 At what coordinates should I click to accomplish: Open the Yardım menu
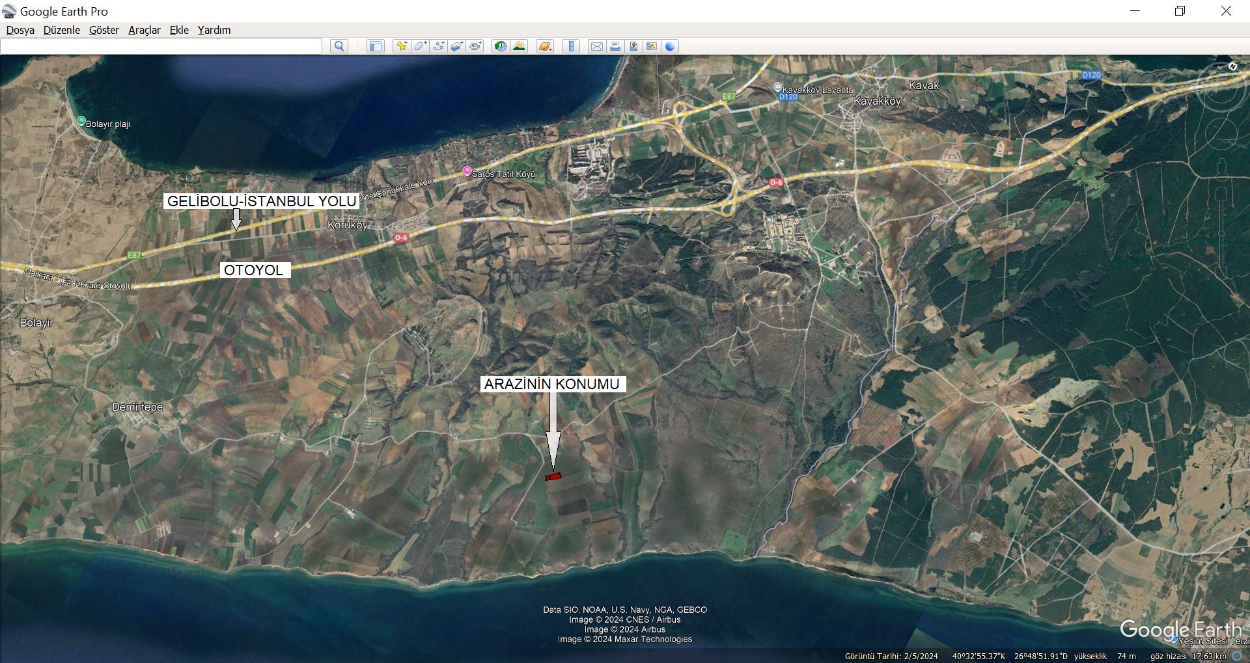(x=214, y=30)
